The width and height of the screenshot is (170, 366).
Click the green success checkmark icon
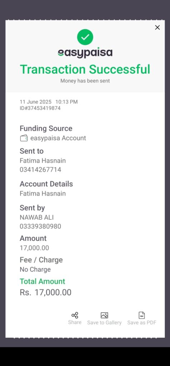85,37
